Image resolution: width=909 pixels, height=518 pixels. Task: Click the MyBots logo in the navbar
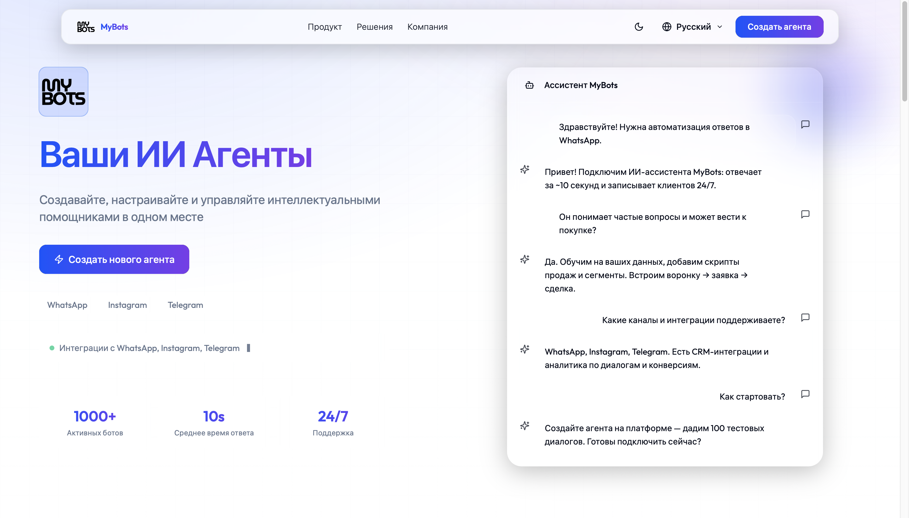coord(102,26)
